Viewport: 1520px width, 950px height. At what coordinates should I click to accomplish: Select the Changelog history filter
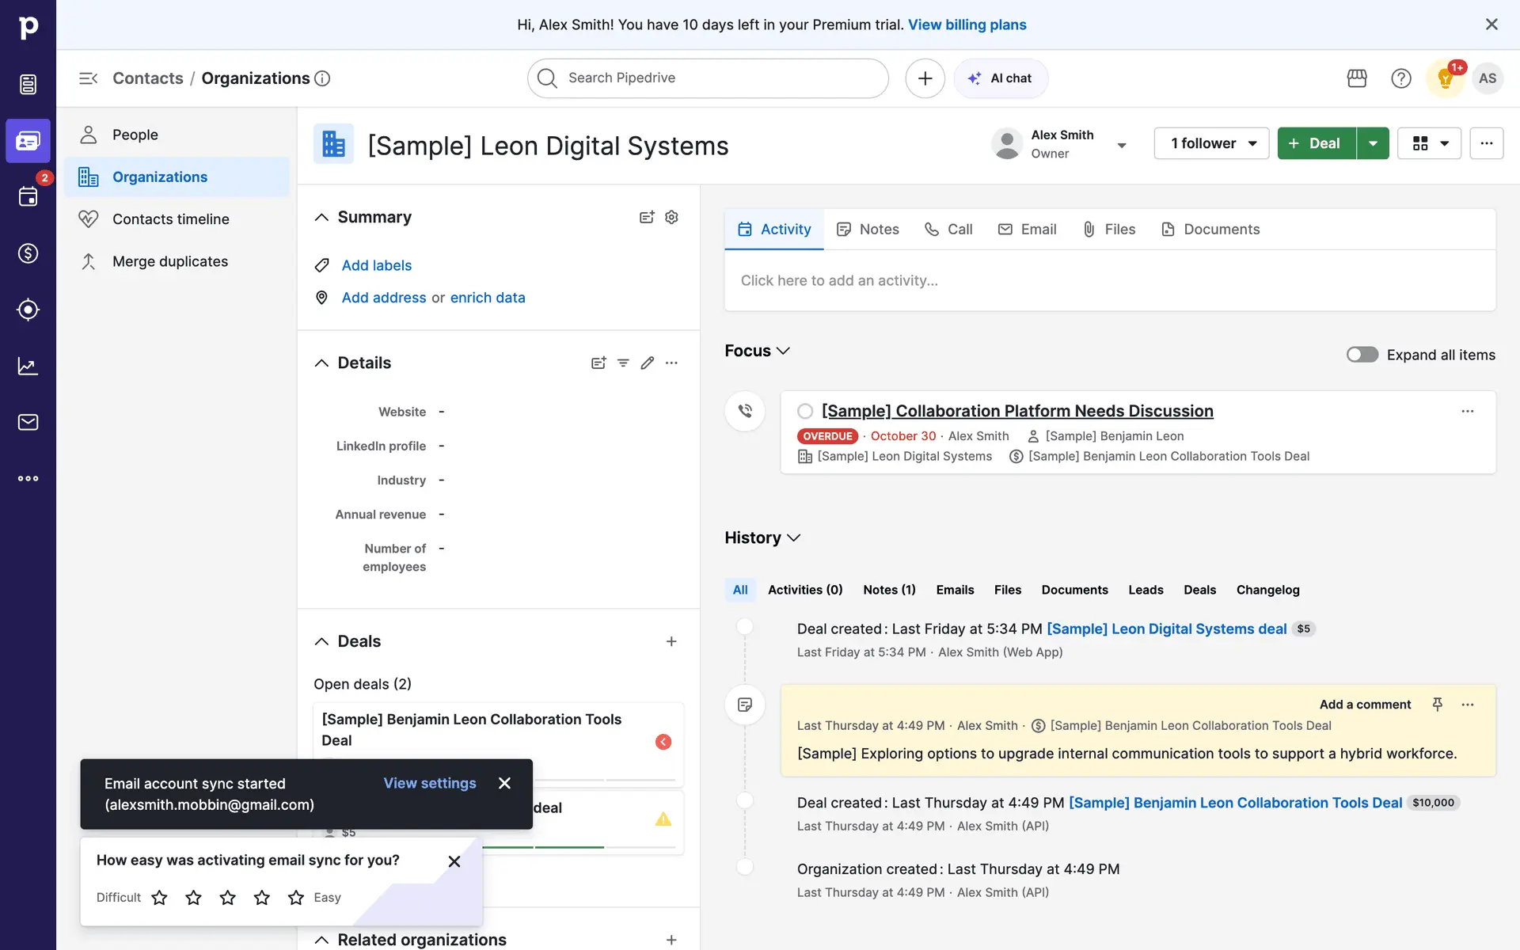1267,590
